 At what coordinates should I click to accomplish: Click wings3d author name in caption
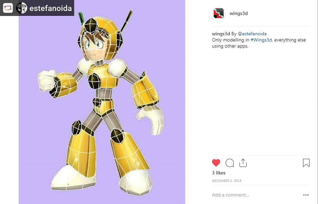pos(221,34)
